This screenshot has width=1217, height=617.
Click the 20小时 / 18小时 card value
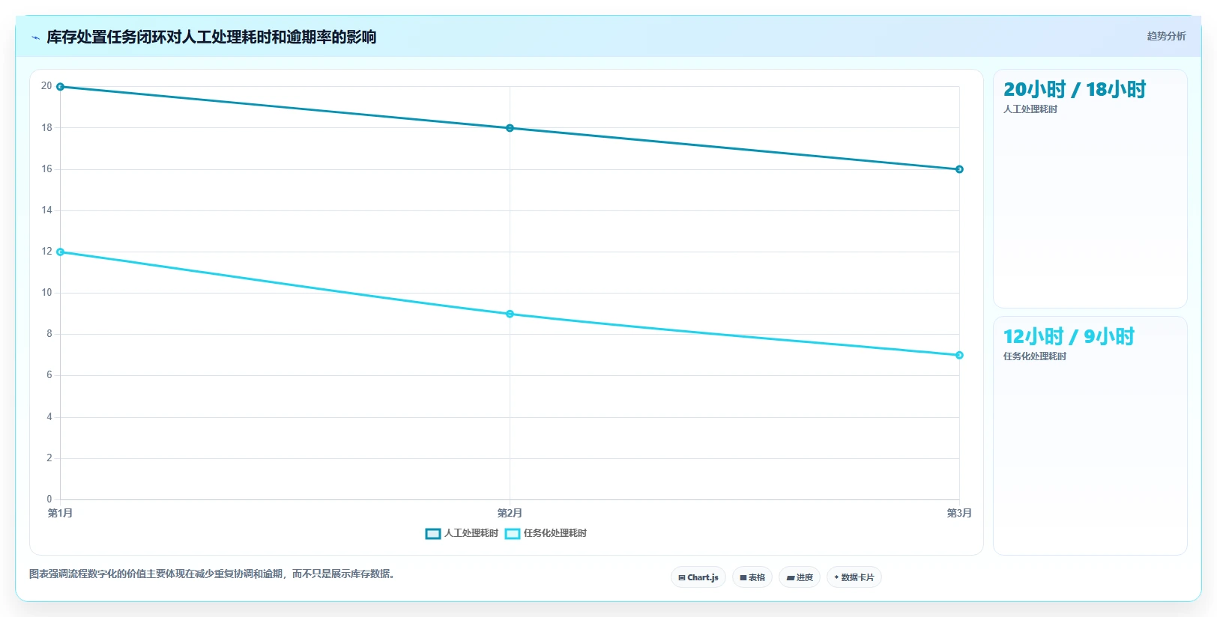click(1075, 90)
